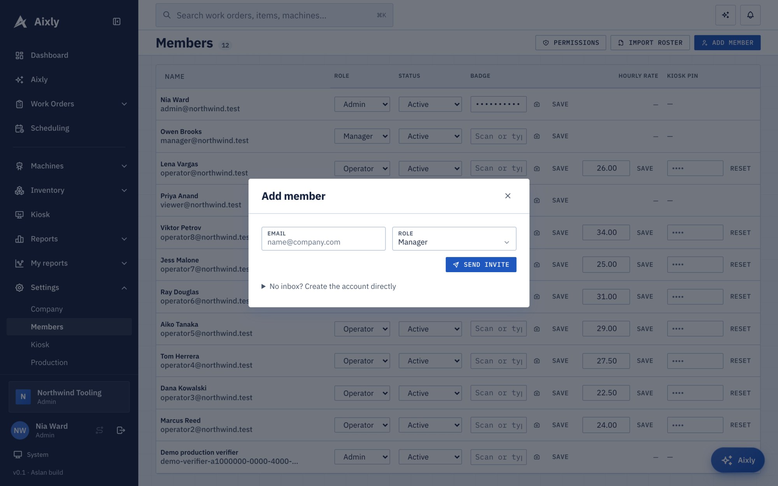
Task: Open role dropdown for Demo production verifier
Action: coord(362,457)
